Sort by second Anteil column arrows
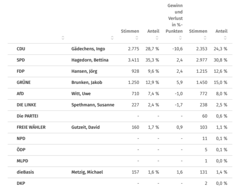Viewport: 241px width, 188px height. click(225, 38)
